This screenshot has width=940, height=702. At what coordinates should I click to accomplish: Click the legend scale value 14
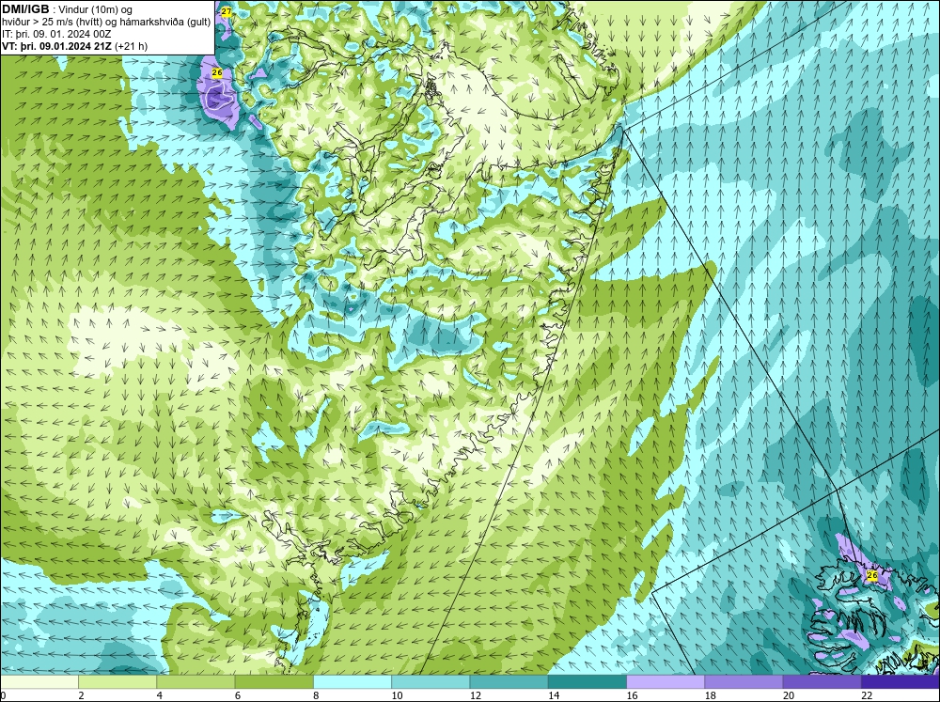pyautogui.click(x=554, y=695)
